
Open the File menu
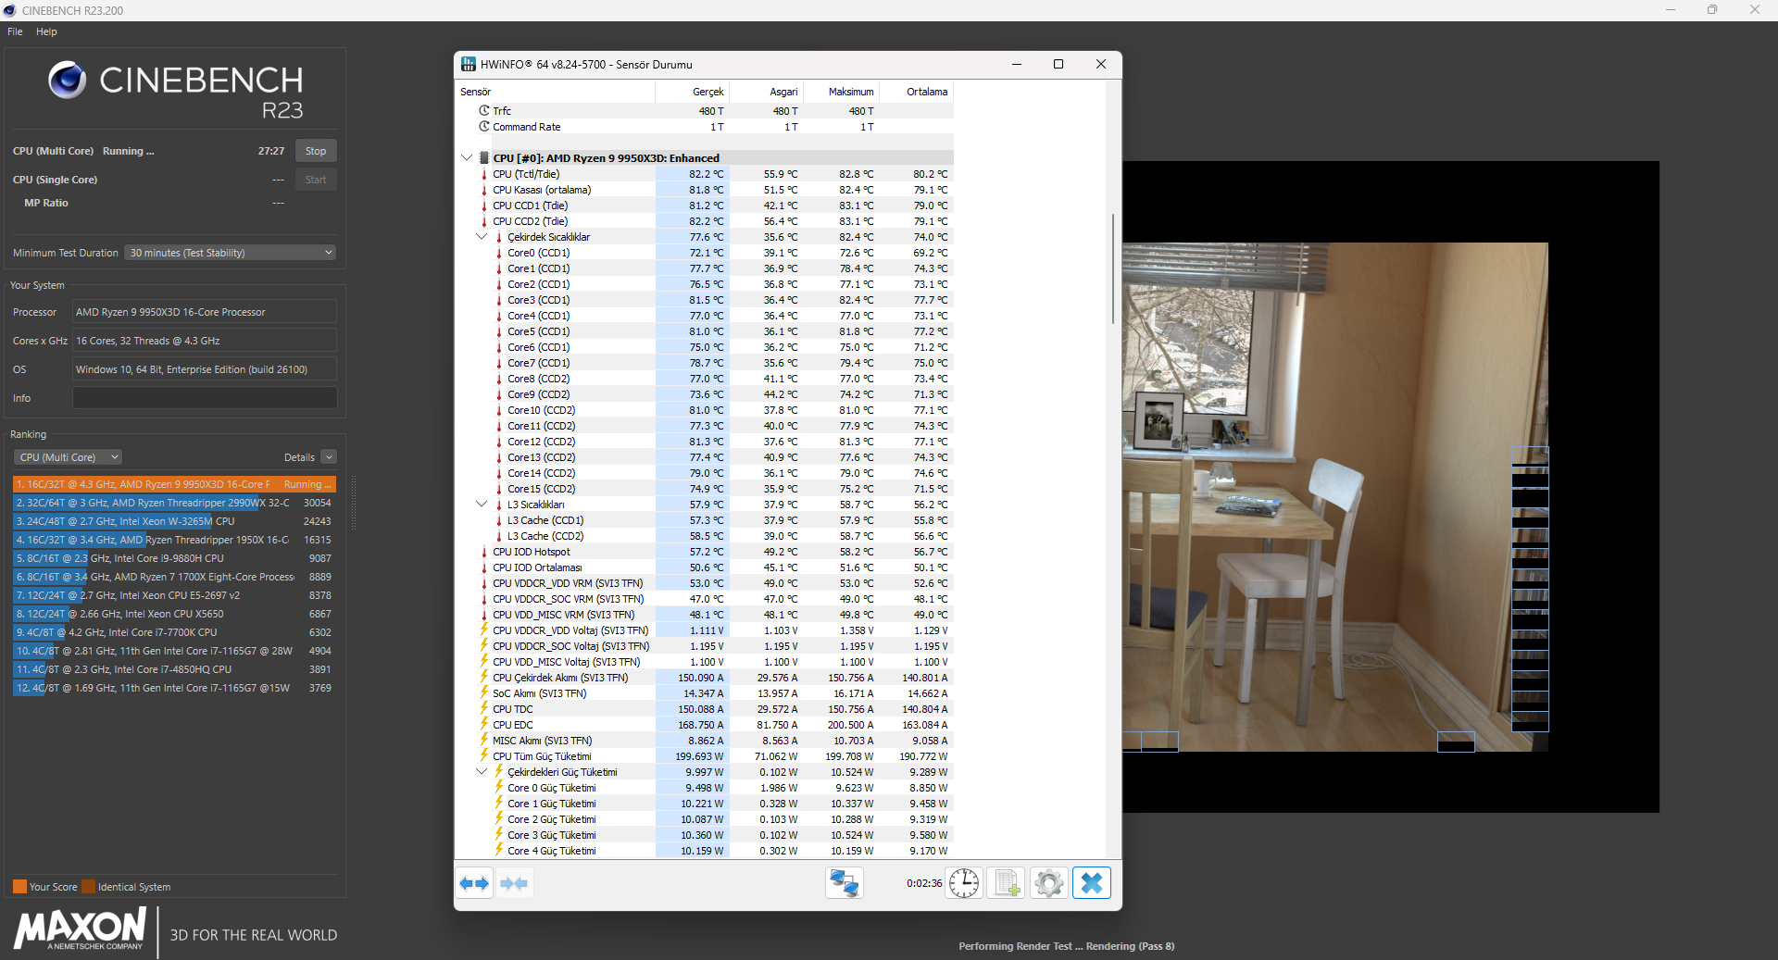[15, 31]
